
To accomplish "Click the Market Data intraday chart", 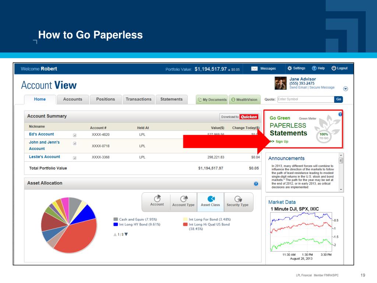I will point(301,232).
